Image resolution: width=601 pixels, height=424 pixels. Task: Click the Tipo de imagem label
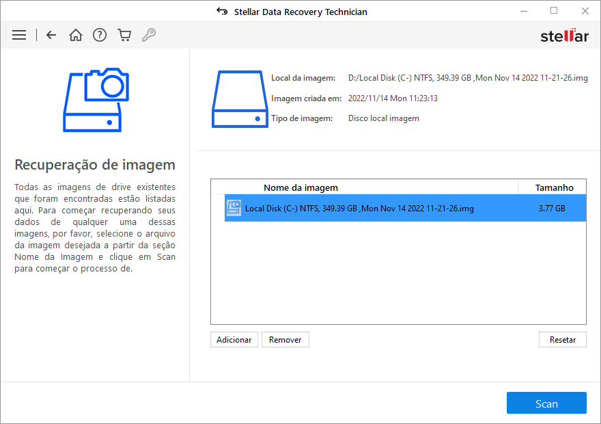coord(302,118)
